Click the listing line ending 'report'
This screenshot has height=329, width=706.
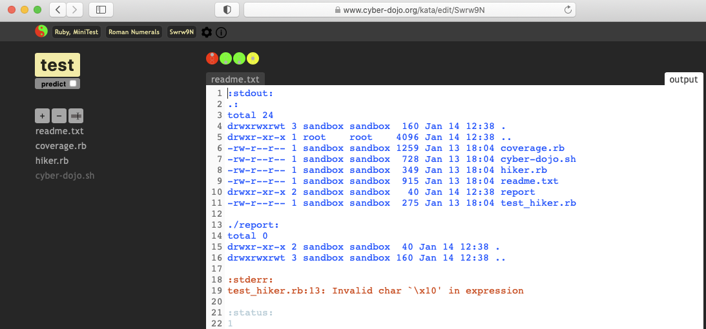click(381, 192)
